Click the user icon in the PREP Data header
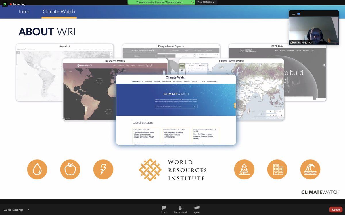The width and height of the screenshot is (345, 215). (x=313, y=50)
